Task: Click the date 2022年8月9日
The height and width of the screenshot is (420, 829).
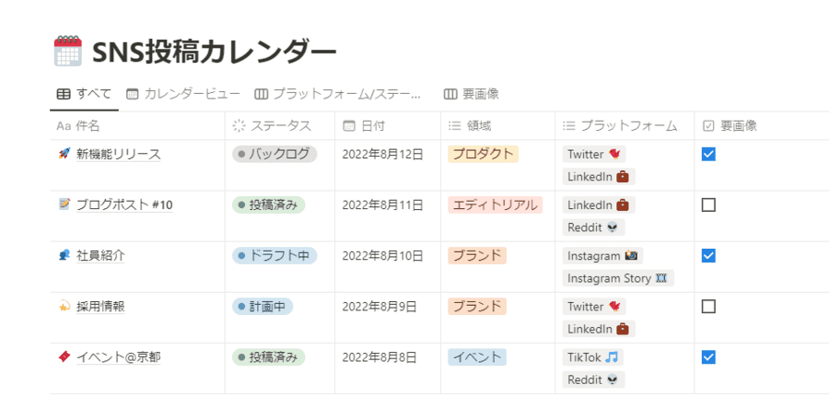Action: 379,307
